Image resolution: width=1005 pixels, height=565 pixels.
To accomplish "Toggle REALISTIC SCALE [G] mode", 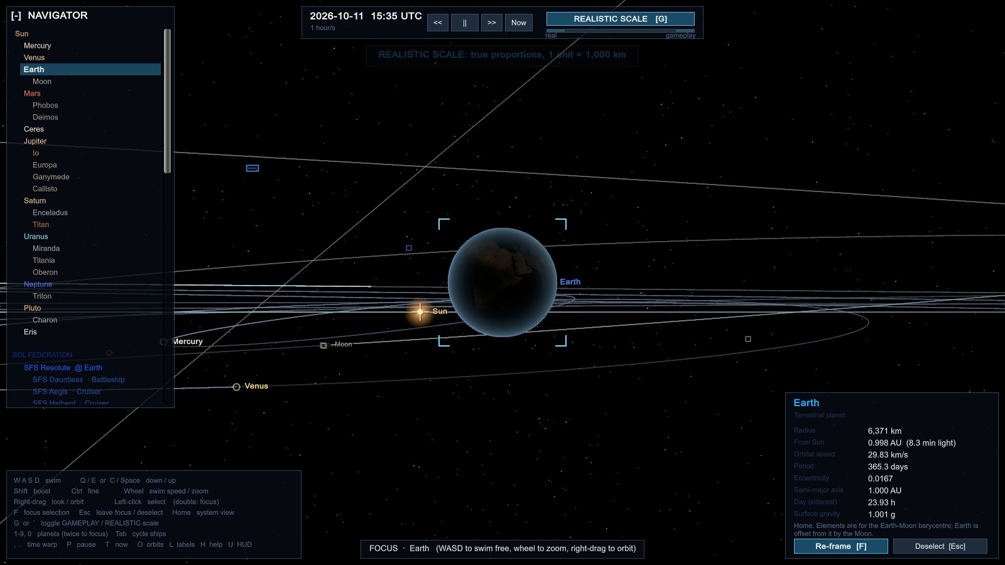I will (621, 19).
